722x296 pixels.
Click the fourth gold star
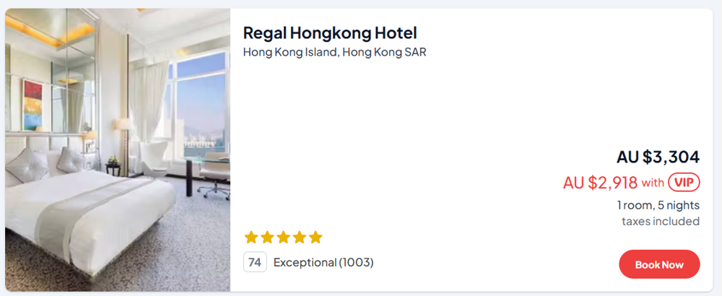[x=299, y=238]
